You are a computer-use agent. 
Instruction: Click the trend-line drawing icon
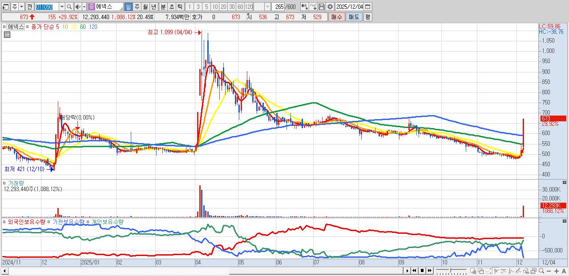pos(504,271)
